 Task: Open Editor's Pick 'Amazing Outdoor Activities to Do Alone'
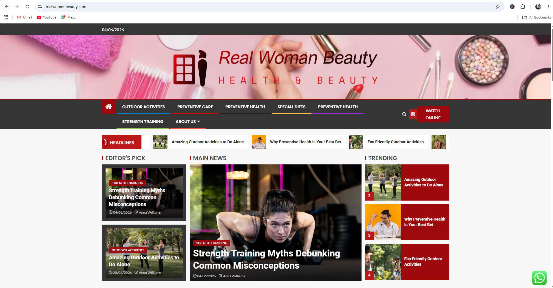coord(144,261)
